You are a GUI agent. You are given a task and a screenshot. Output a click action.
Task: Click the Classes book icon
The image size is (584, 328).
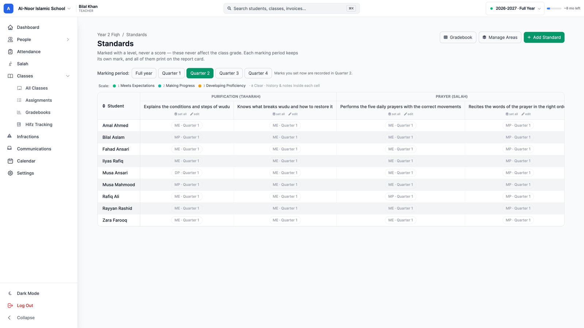(10, 76)
